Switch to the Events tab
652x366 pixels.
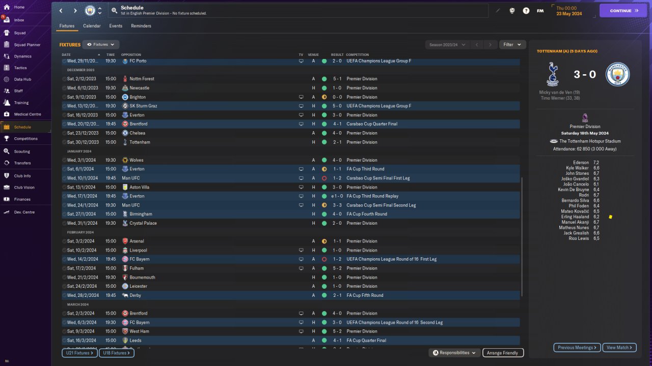pyautogui.click(x=116, y=26)
